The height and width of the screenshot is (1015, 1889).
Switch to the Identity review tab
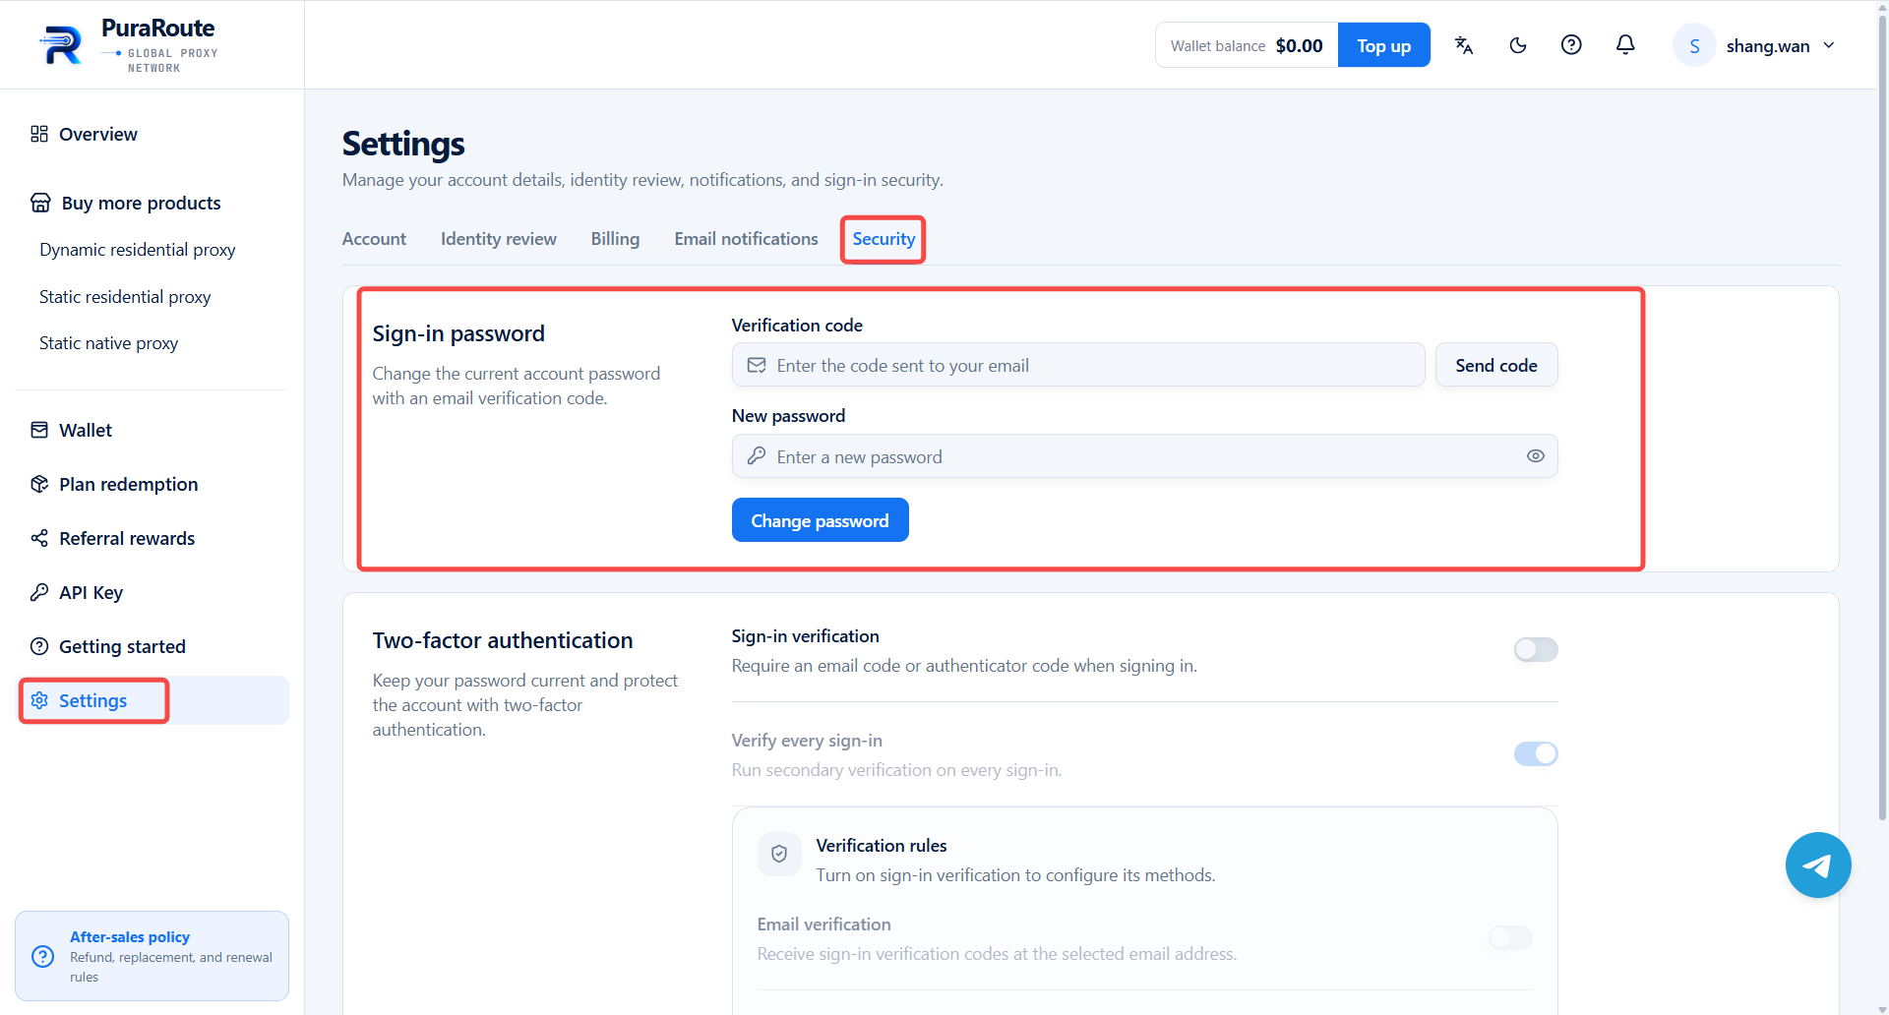(499, 239)
